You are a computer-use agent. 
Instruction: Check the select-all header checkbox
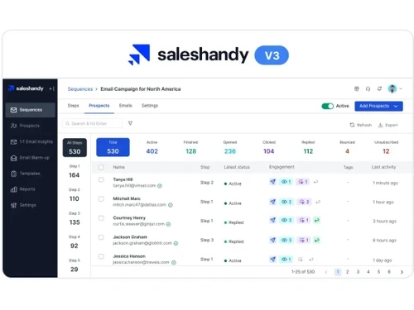click(x=101, y=167)
